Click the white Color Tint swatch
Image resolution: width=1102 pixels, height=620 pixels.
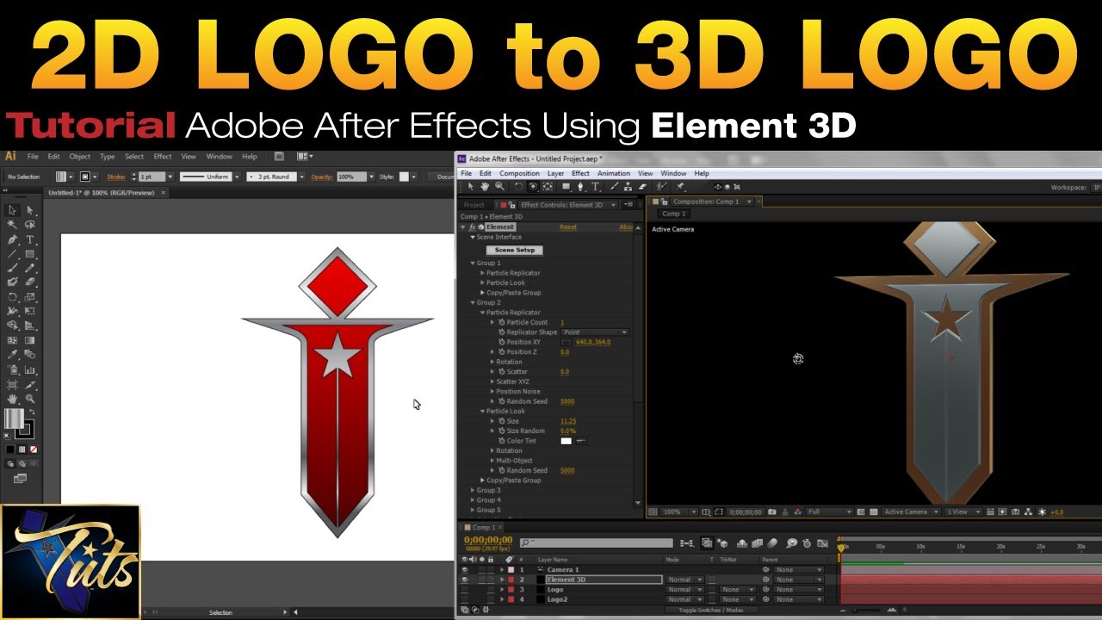coord(566,441)
